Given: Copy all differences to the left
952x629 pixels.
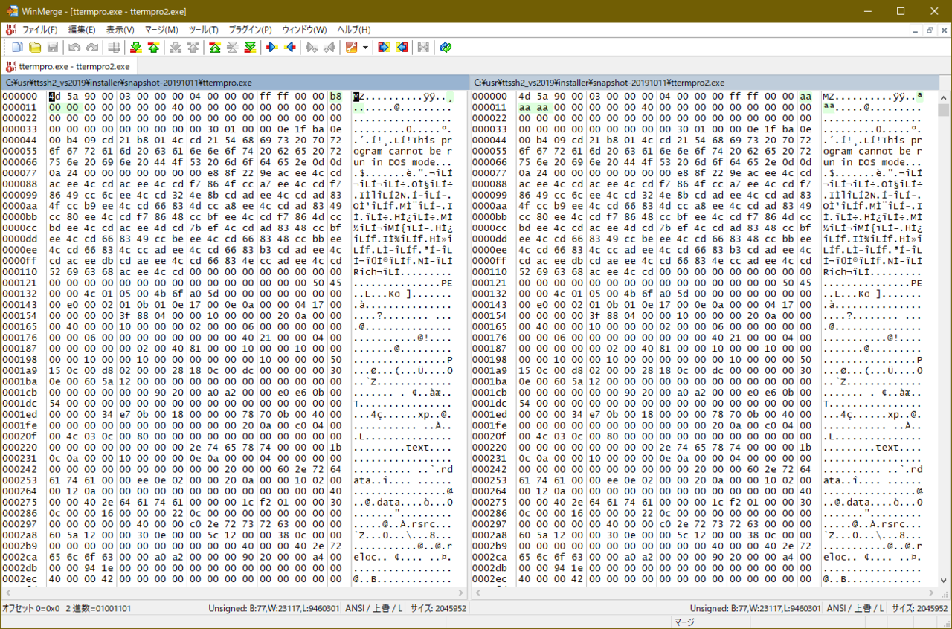Looking at the screenshot, I should pyautogui.click(x=402, y=48).
